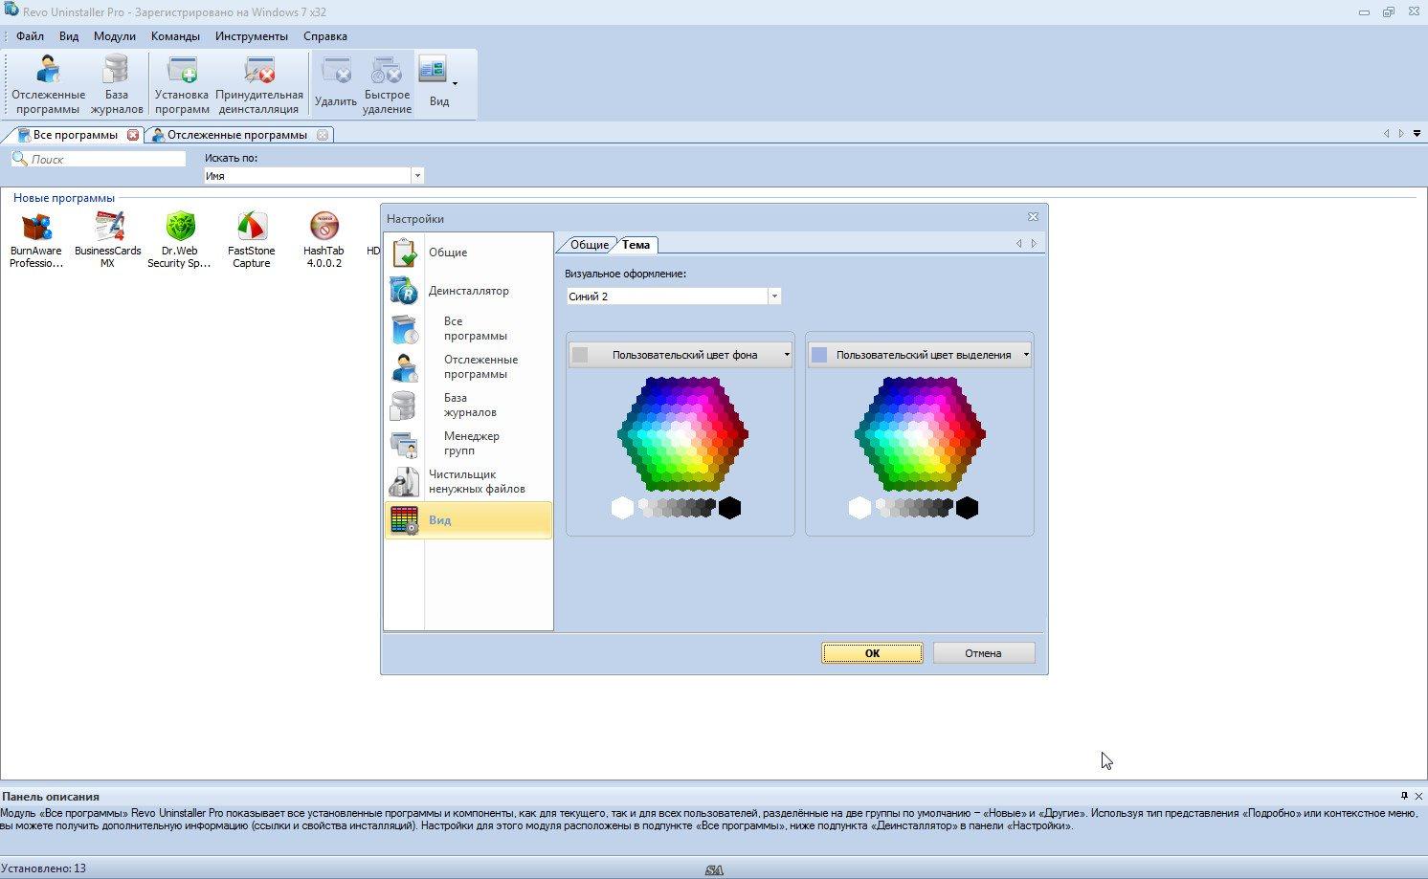1428x879 pixels.
Task: Close the Все программы tab
Action: pos(133,135)
